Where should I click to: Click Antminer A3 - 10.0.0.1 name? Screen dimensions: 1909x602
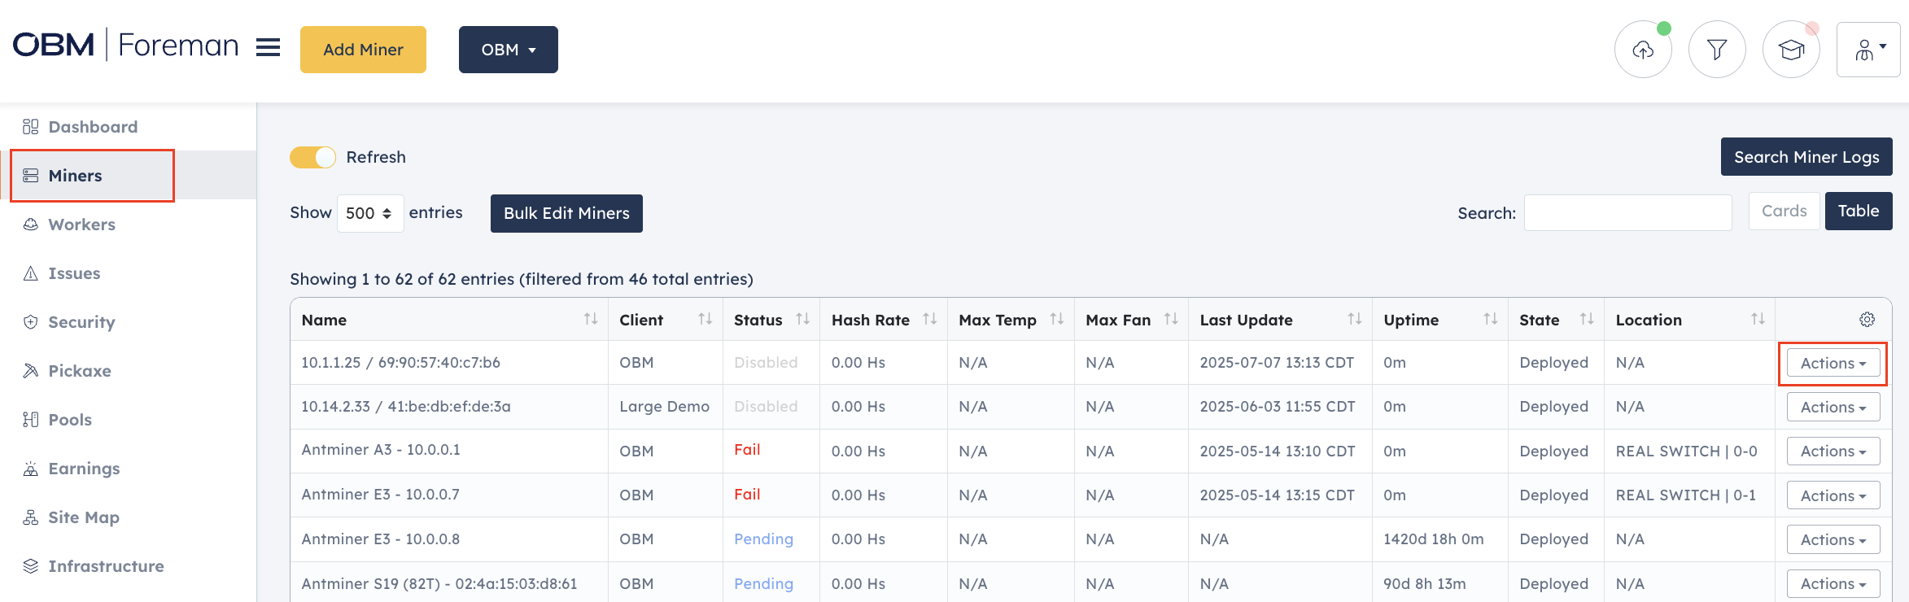(381, 450)
